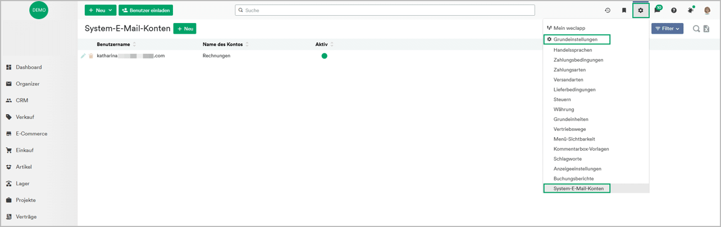Viewport: 721px width, 227px height.
Task: Click the Lager warehouse icon in the sidebar
Action: pyautogui.click(x=9, y=183)
